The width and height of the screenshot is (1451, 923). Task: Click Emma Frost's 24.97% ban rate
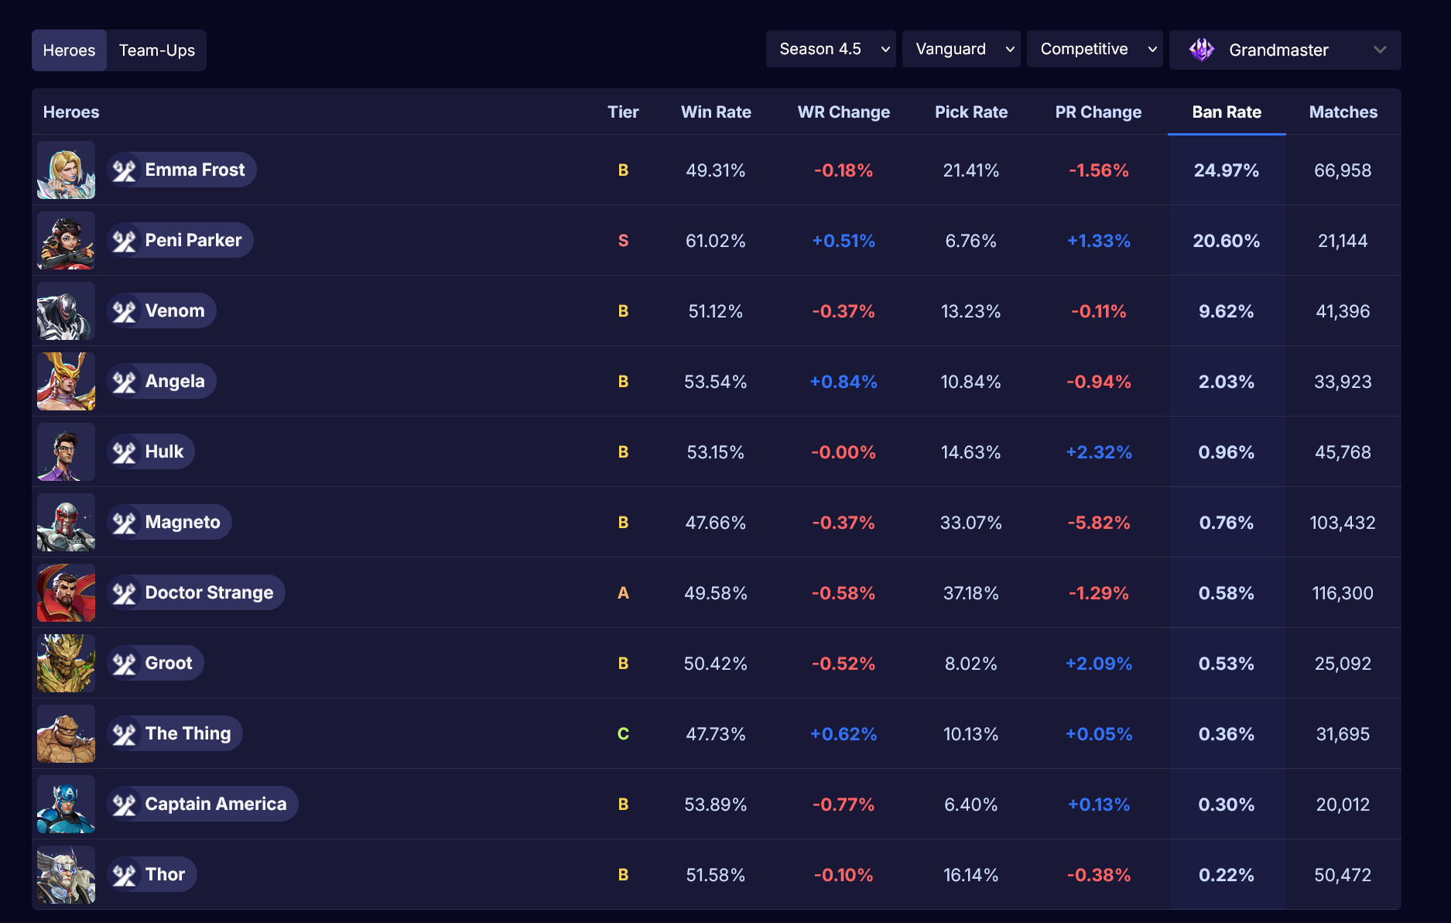point(1227,170)
